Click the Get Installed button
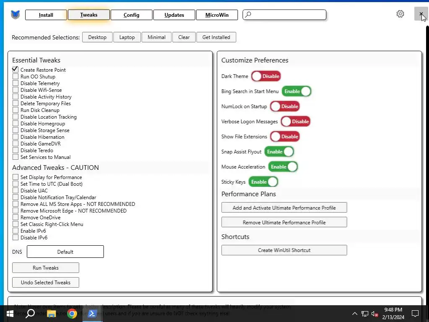This screenshot has height=322, width=429. point(216,37)
